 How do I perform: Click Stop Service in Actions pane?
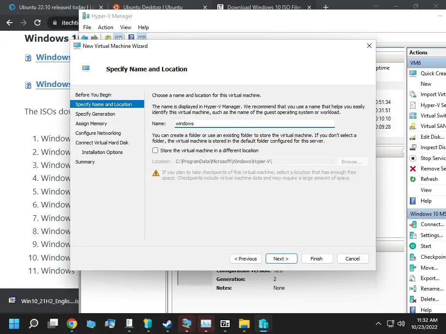point(427,158)
